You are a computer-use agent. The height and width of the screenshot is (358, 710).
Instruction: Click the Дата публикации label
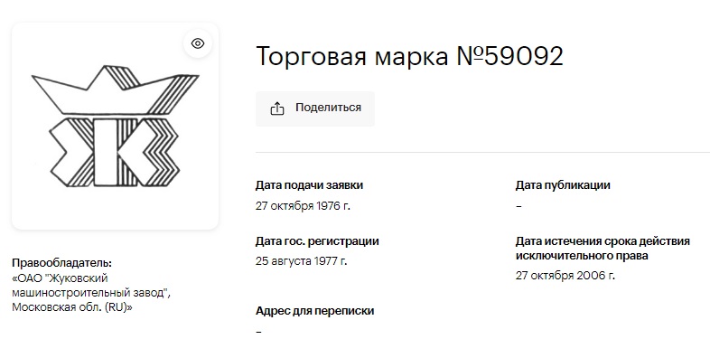(563, 185)
